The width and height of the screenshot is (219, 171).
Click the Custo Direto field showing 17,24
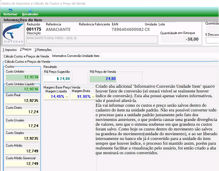22,112
